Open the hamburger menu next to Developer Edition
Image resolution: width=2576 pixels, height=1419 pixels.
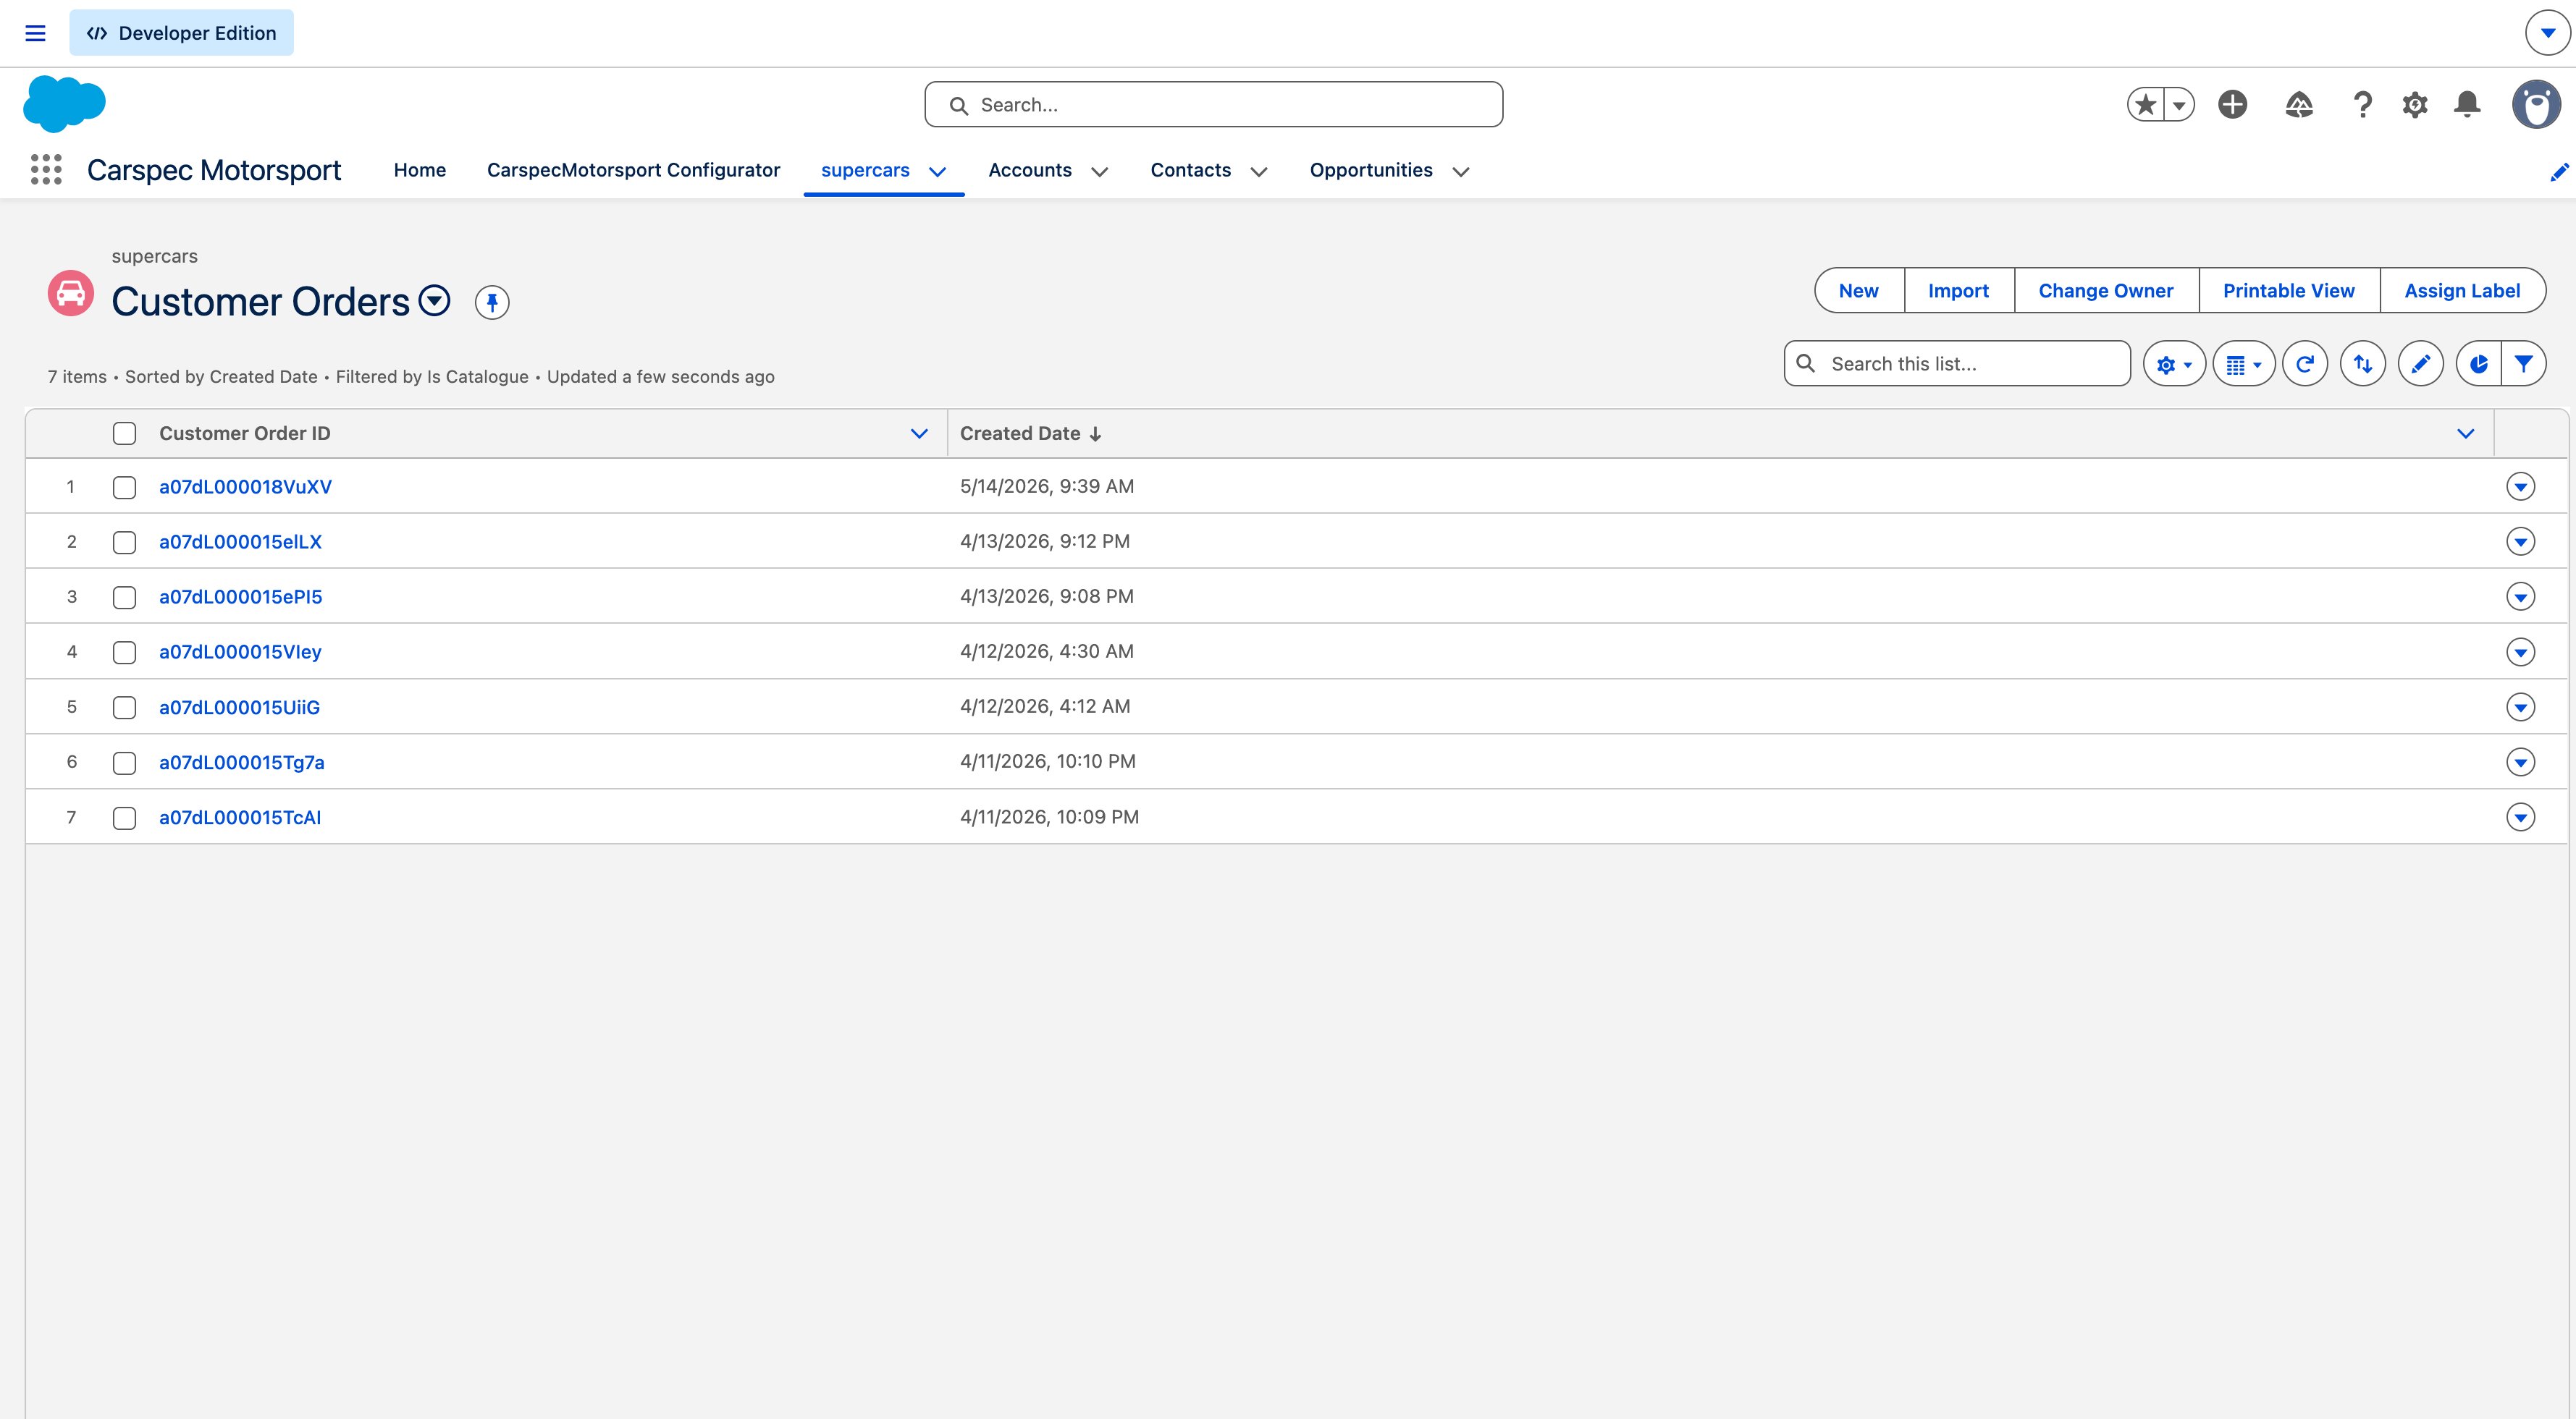[x=35, y=33]
